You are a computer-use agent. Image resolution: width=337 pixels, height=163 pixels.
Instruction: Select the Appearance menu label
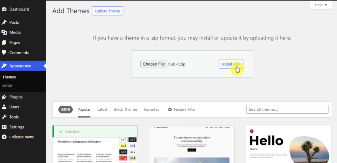[x=20, y=66]
